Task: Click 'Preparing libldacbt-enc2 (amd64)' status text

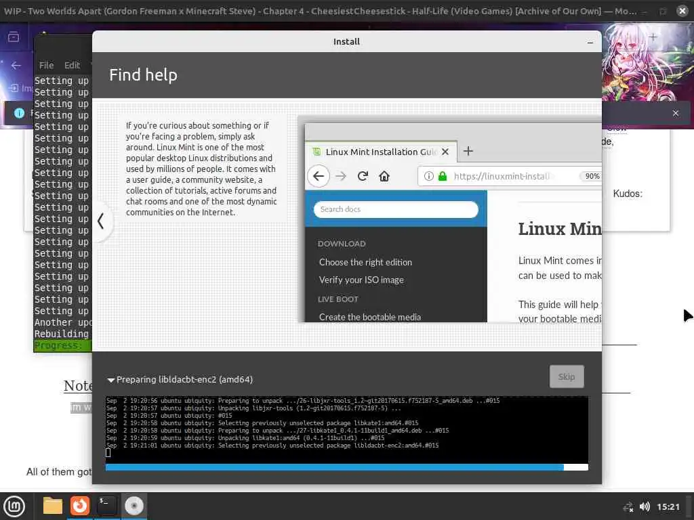Action: tap(184, 380)
